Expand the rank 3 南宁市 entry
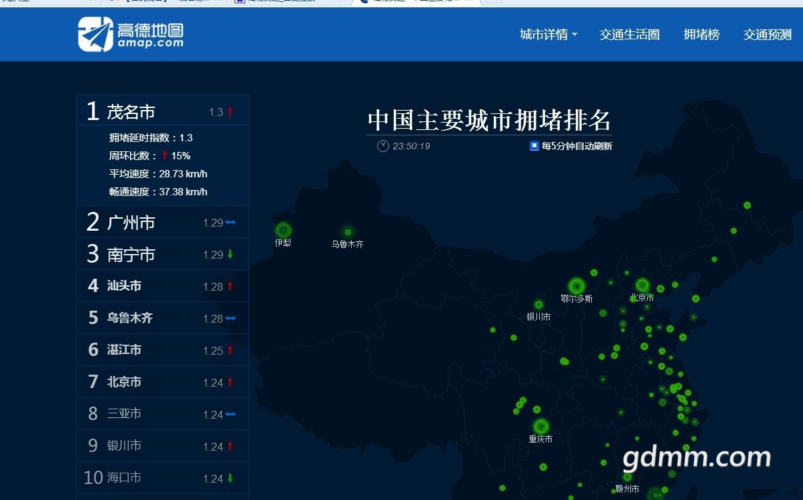The height and width of the screenshot is (500, 803). click(163, 254)
